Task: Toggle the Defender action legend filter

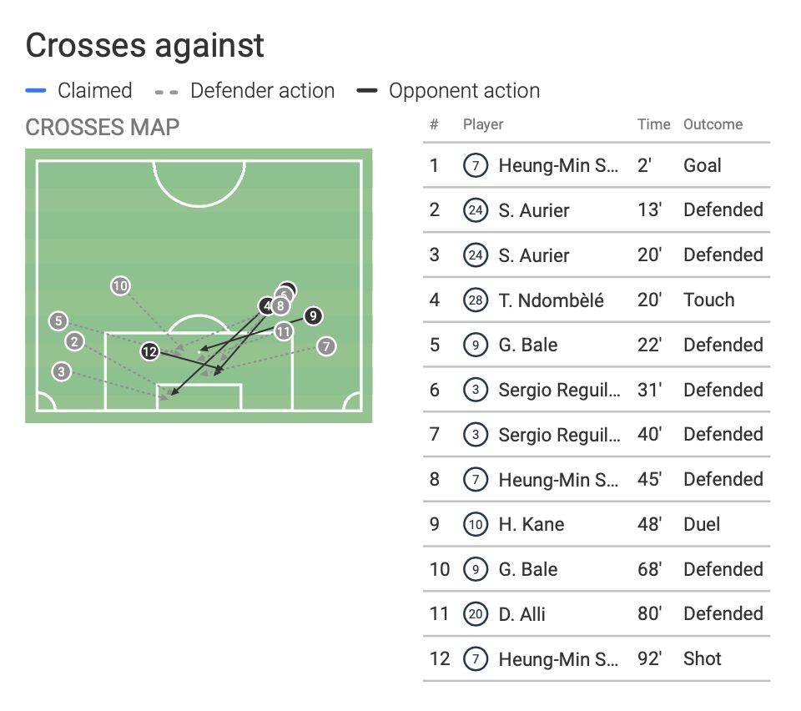Action: coord(262,91)
